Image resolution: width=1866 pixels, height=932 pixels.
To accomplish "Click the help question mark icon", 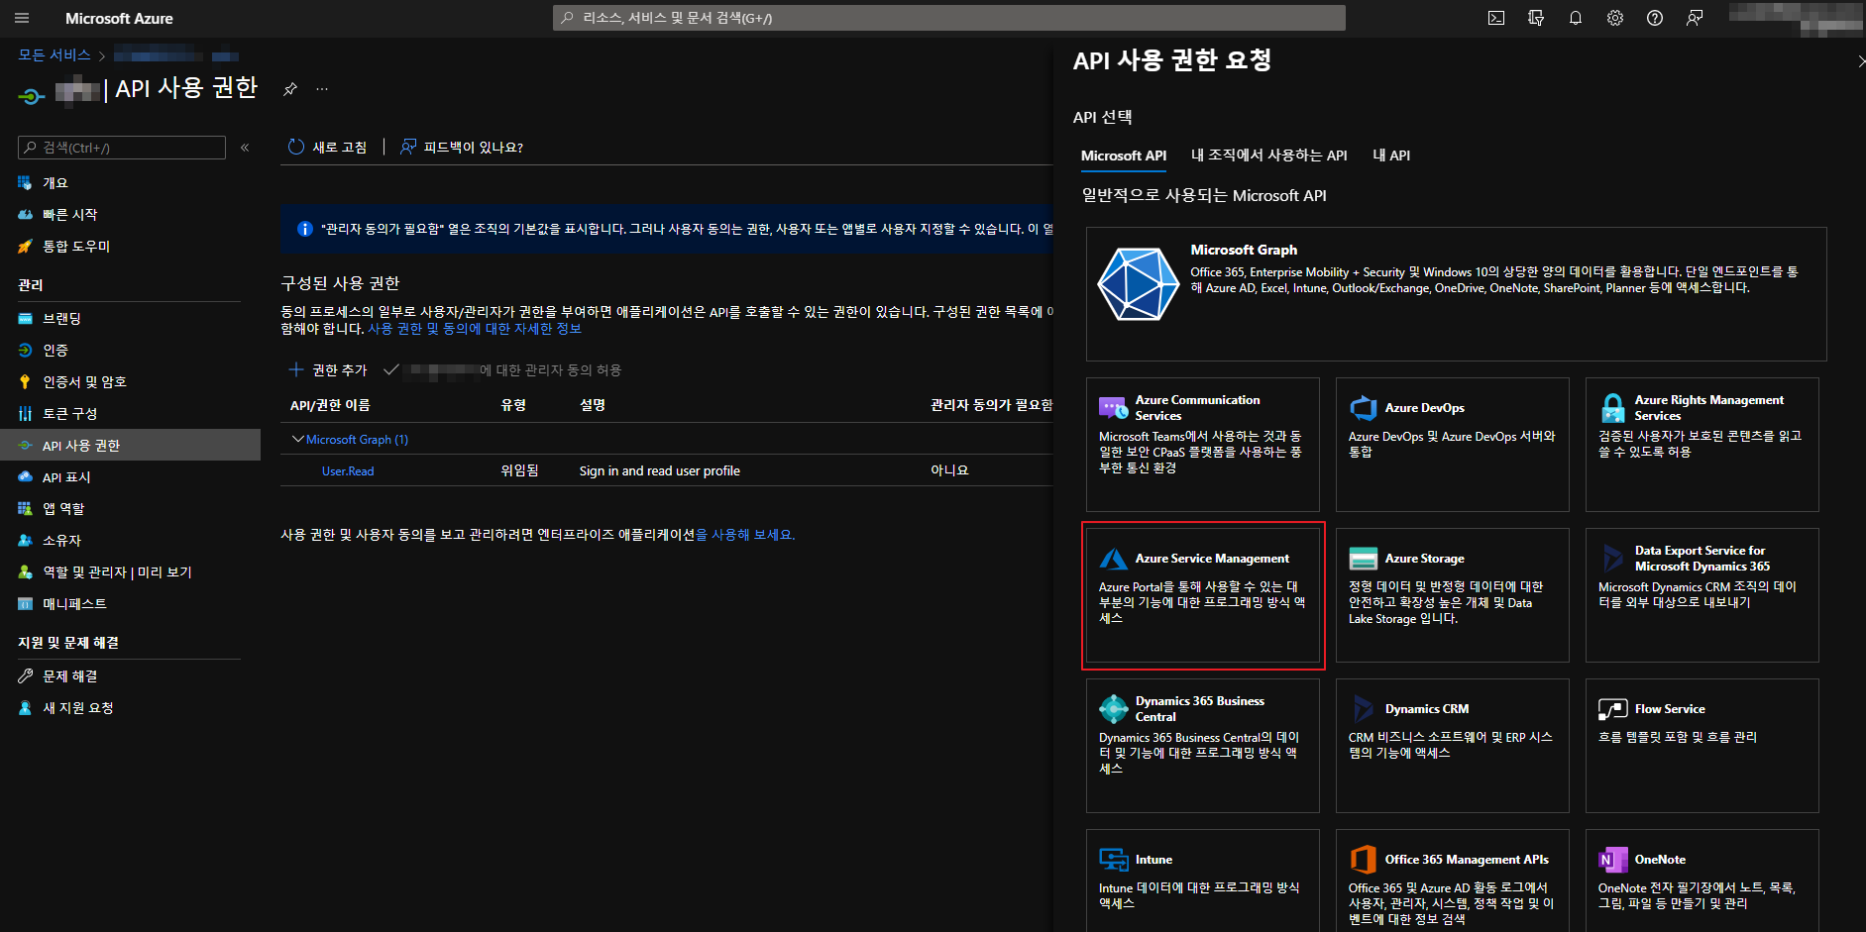I will coord(1655,18).
